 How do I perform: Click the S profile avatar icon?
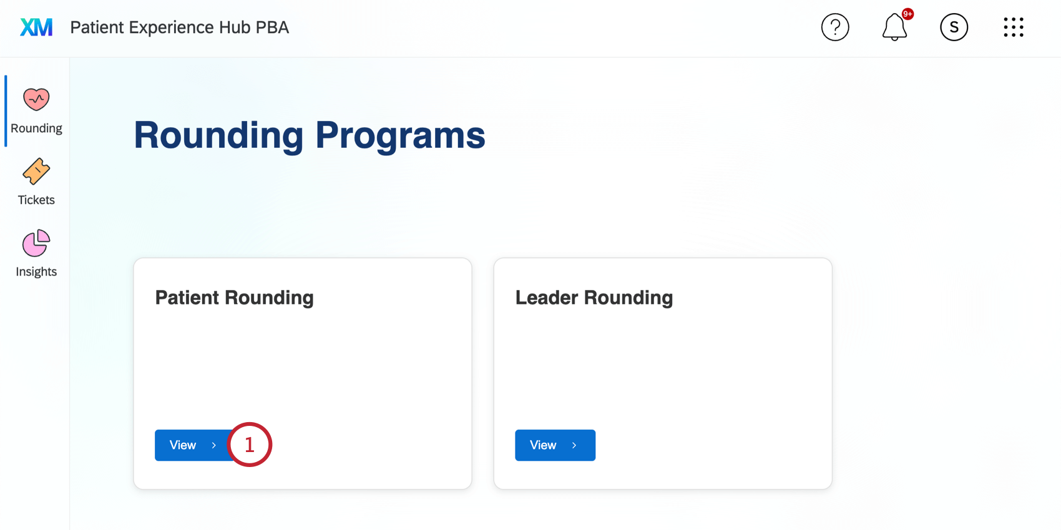(x=953, y=27)
